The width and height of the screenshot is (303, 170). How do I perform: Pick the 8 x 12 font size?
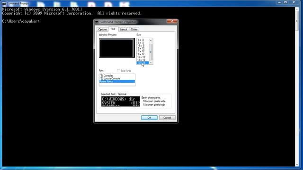pyautogui.click(x=143, y=54)
